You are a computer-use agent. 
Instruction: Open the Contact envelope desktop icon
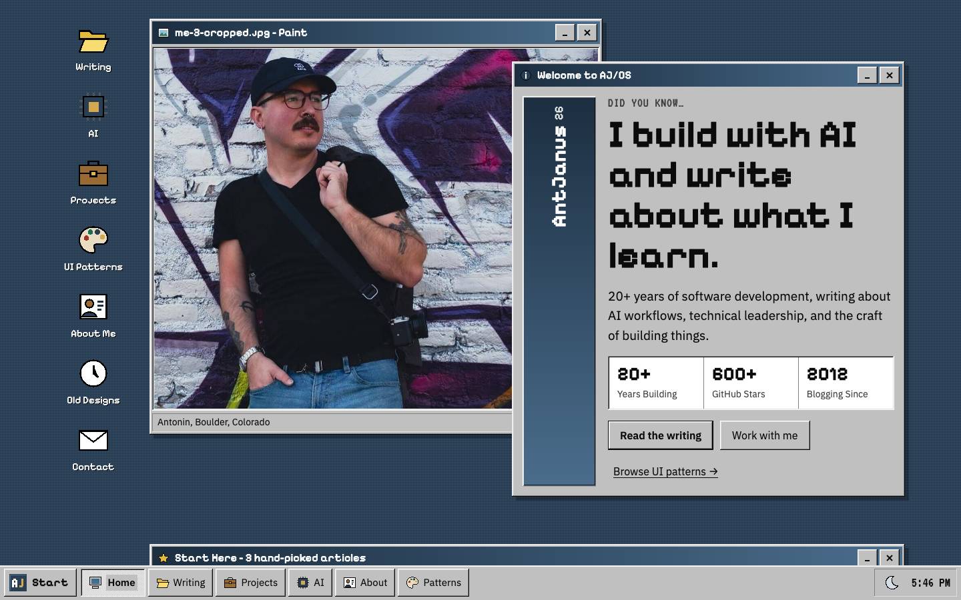[93, 450]
